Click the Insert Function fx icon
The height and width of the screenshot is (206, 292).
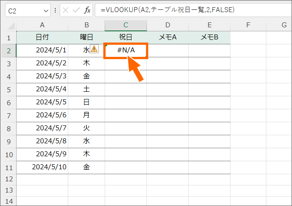tap(87, 10)
